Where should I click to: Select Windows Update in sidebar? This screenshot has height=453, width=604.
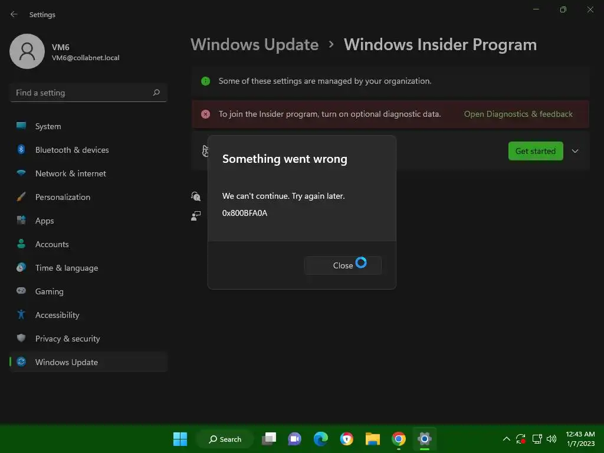coord(88,362)
